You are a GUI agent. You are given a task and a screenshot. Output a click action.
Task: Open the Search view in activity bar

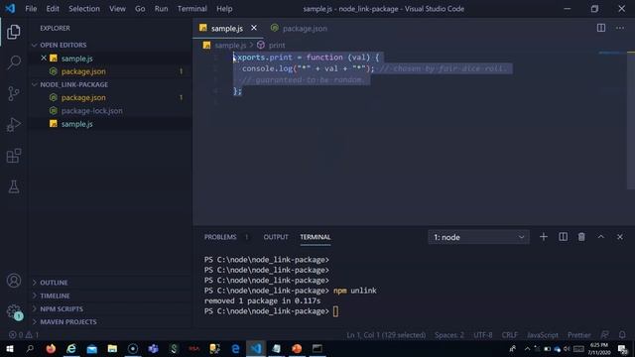pos(14,62)
